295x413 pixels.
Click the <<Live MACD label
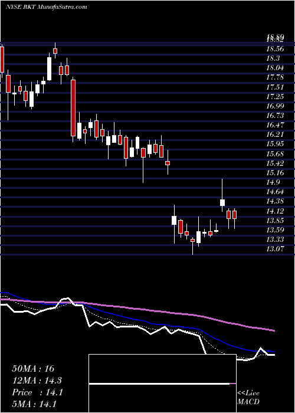tap(248, 398)
